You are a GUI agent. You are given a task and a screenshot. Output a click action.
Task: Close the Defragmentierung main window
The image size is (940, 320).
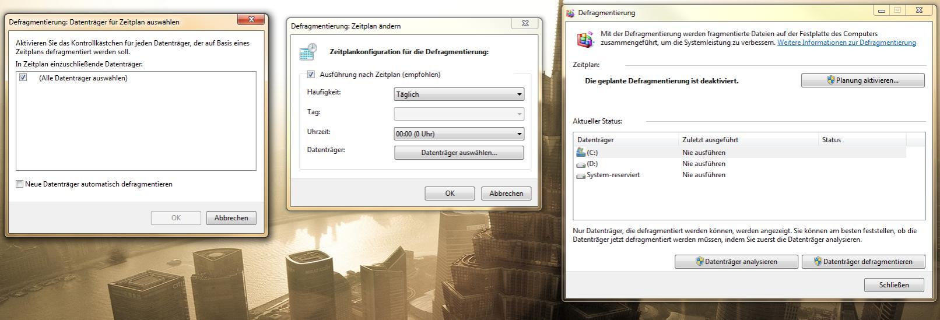coord(919,10)
